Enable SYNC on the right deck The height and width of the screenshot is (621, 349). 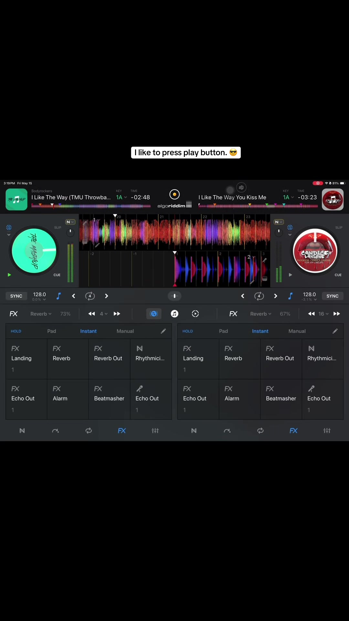tap(332, 296)
